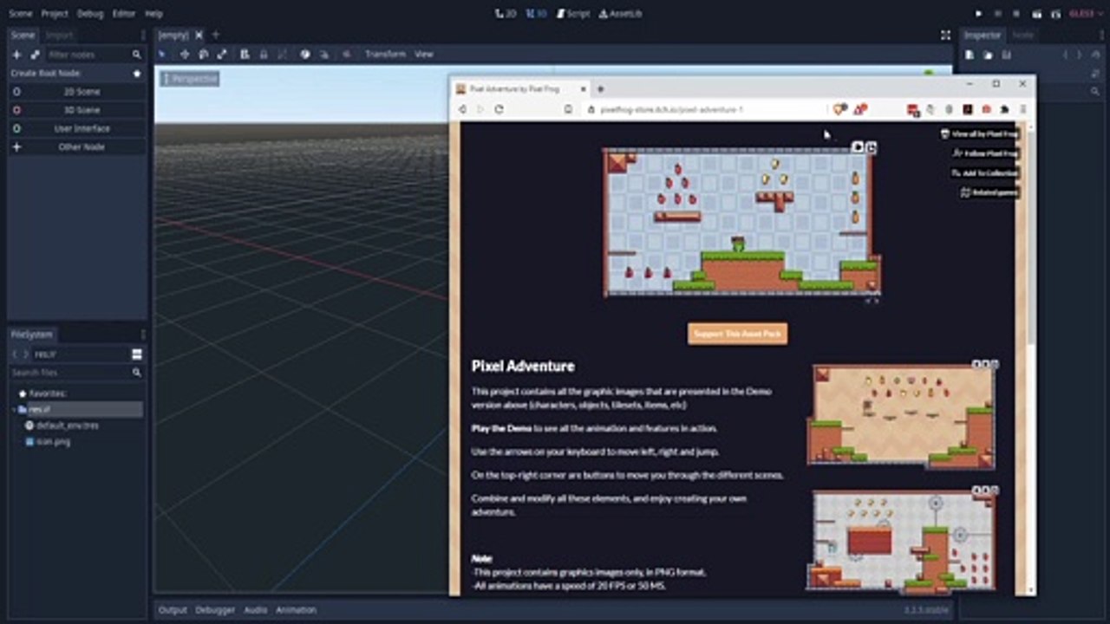The height and width of the screenshot is (624, 1110).
Task: Open the Scene menu in Godot
Action: [21, 14]
